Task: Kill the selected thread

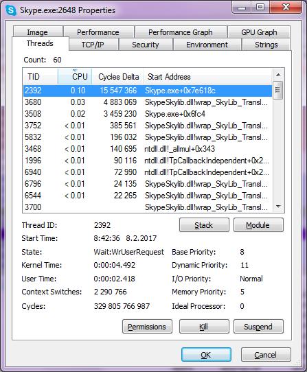Action: pyautogui.click(x=204, y=327)
